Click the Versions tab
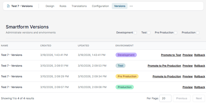 click(x=120, y=6)
